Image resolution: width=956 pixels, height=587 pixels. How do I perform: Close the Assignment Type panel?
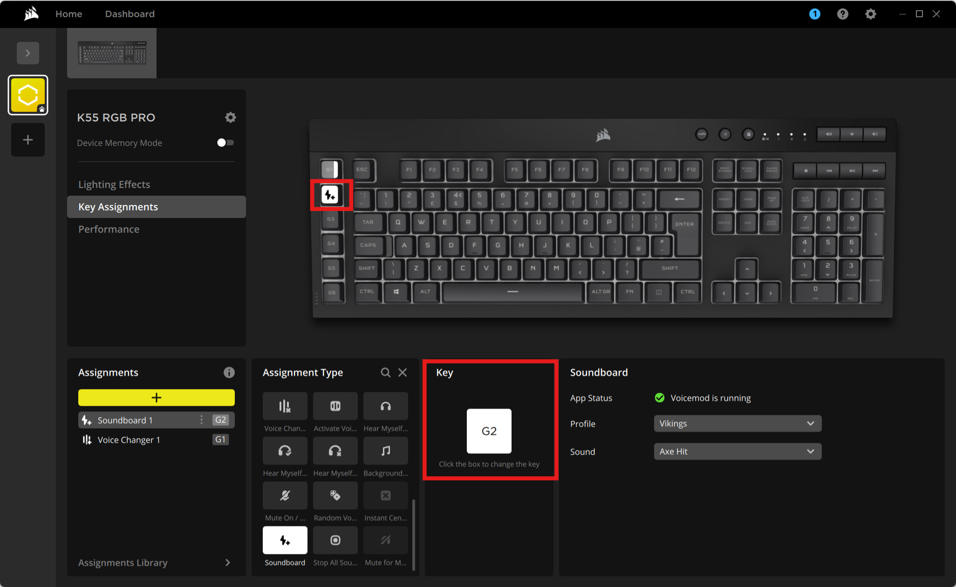point(403,373)
